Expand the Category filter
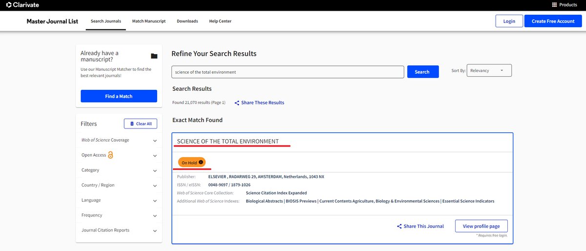 (x=119, y=170)
